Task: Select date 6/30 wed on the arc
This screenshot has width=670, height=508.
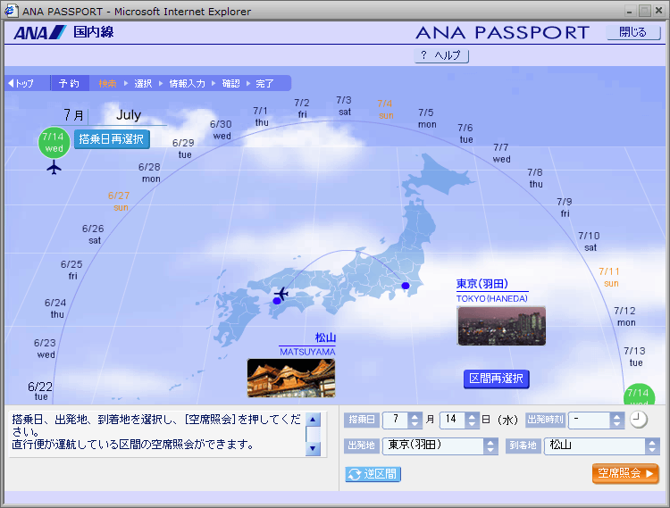Action: click(x=221, y=130)
